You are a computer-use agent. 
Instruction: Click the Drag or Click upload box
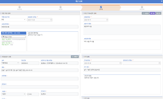coord(14,37)
